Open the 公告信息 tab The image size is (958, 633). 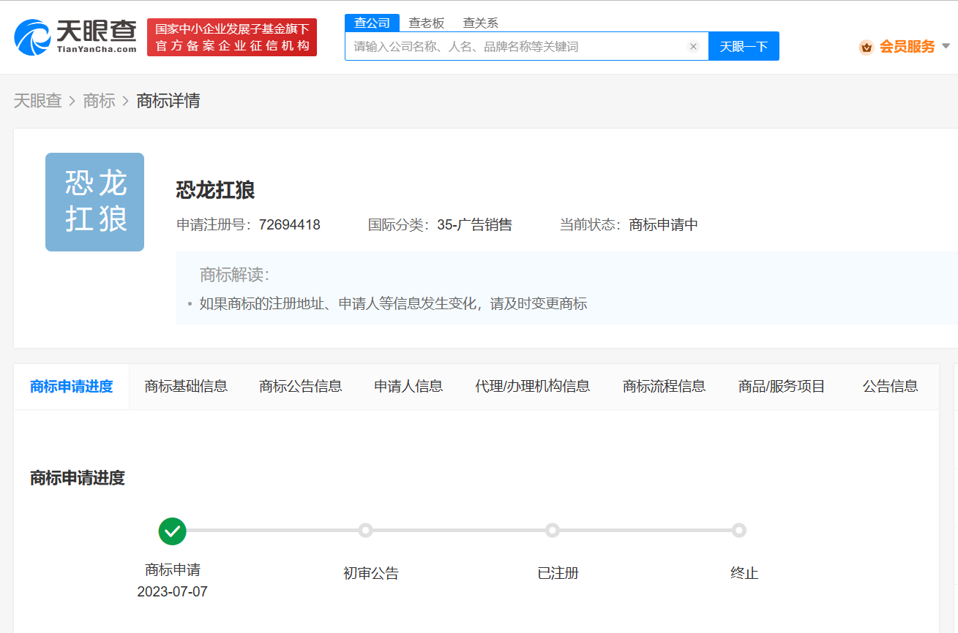point(890,387)
